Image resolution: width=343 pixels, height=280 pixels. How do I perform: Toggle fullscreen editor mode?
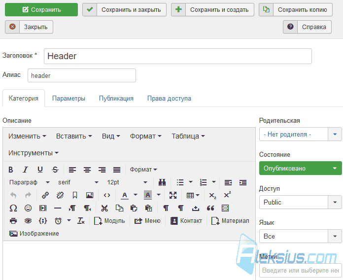click(x=173, y=195)
